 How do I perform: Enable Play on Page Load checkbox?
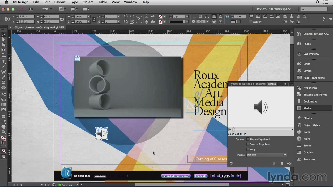coord(248,139)
